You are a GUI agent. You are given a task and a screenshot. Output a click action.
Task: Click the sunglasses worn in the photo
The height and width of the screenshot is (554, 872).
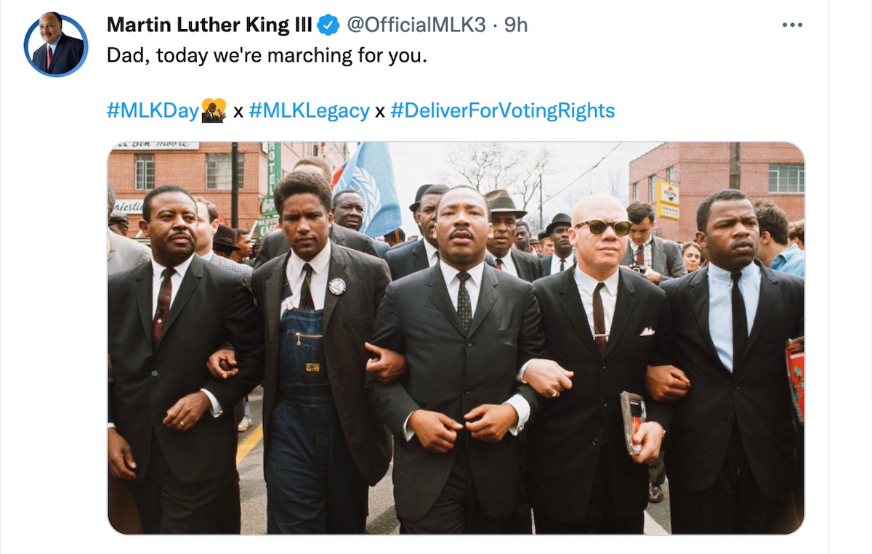[x=603, y=227]
